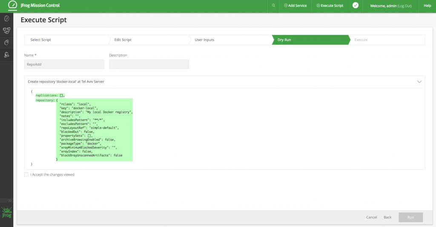Image resolution: width=436 pixels, height=227 pixels.
Task: Click the "key": "docker-local" line
Action: tap(79, 108)
